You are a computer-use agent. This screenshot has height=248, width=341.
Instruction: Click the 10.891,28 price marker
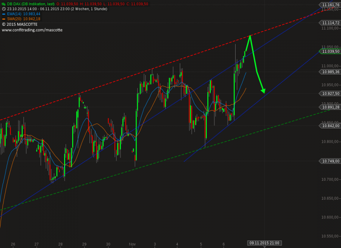coord(330,107)
